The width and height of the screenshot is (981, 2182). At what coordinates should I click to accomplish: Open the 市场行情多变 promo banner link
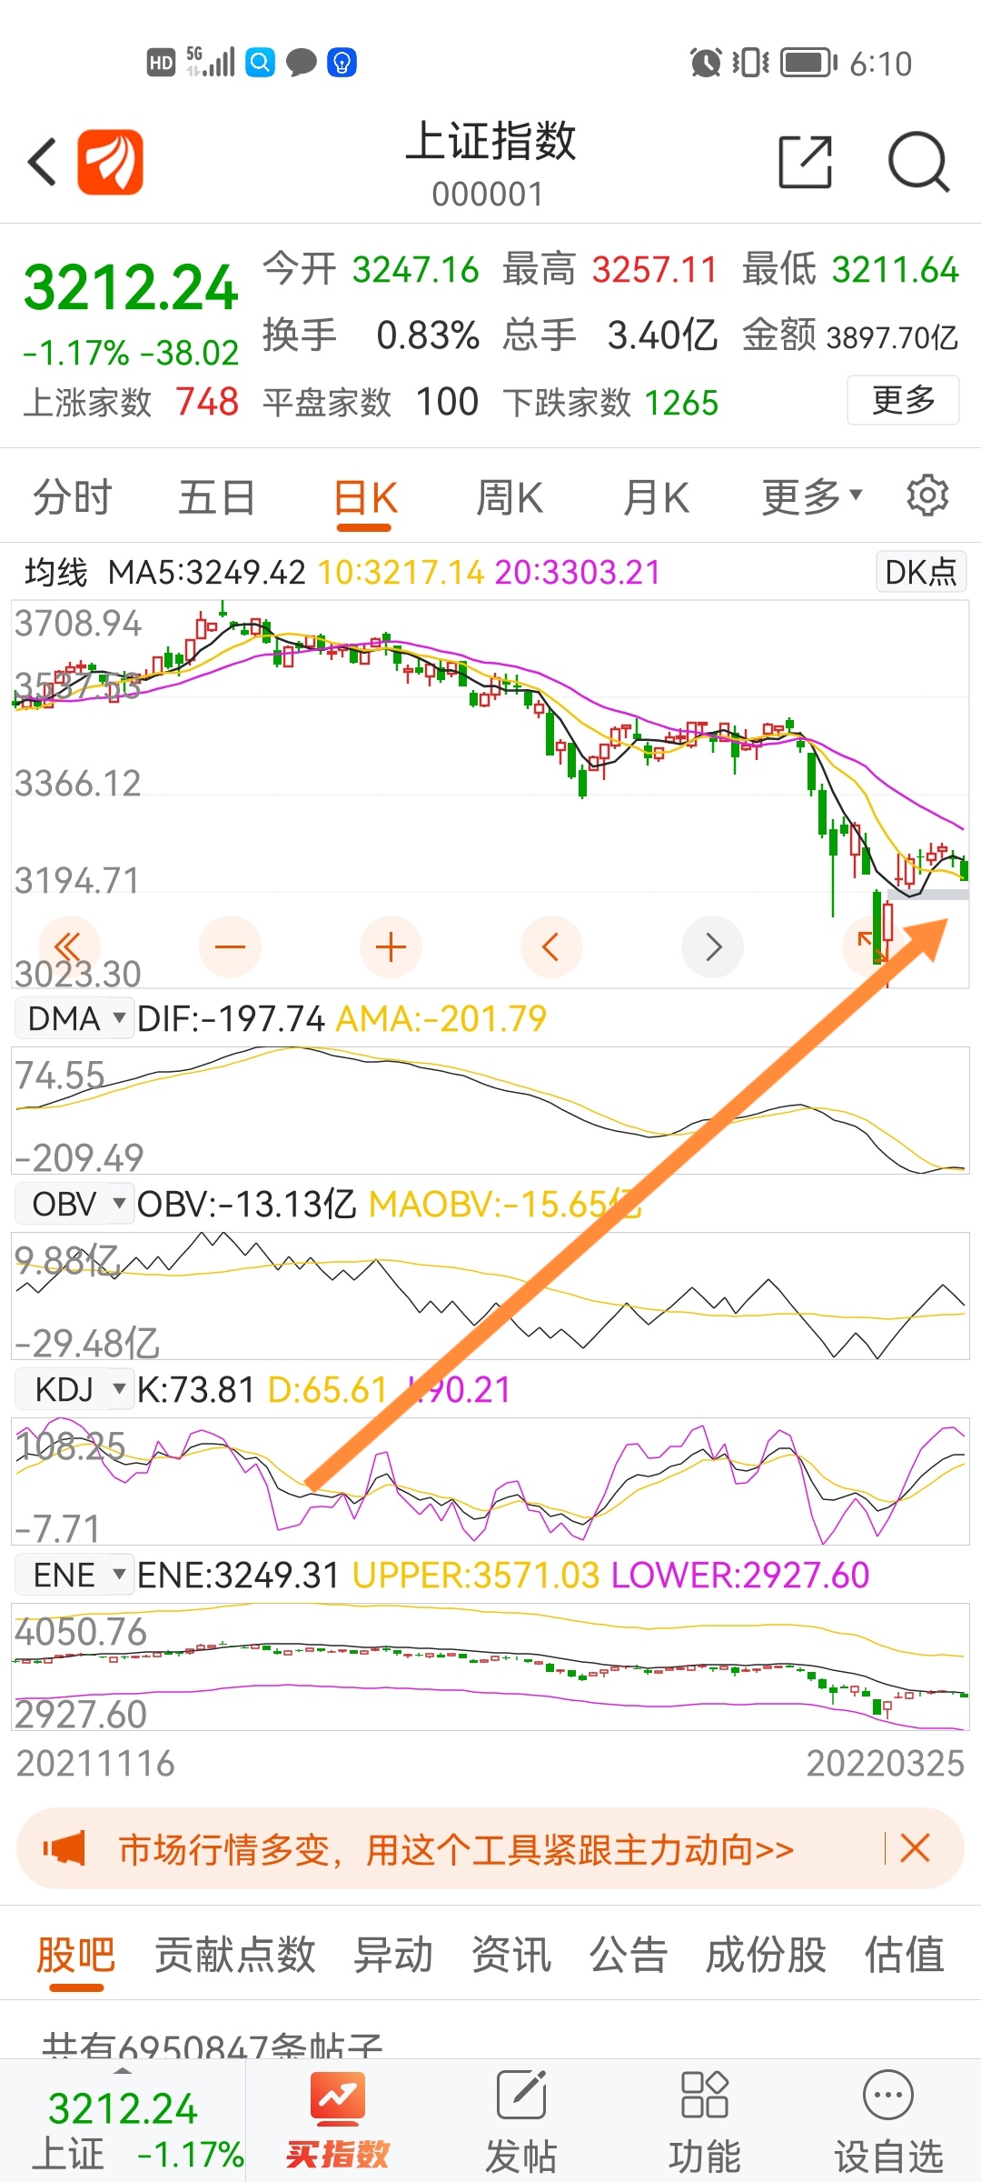click(457, 1849)
